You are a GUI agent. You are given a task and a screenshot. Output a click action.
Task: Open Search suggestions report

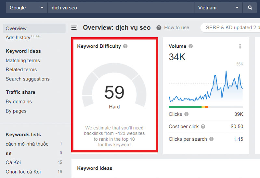point(28,79)
